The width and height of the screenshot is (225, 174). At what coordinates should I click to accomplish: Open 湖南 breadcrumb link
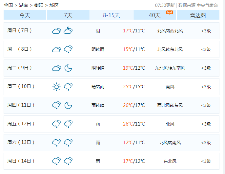coord(24,5)
